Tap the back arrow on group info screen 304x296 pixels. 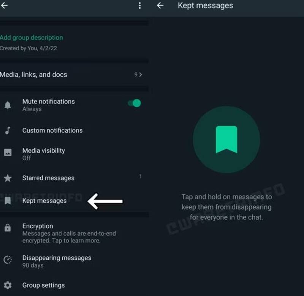coord(5,5)
